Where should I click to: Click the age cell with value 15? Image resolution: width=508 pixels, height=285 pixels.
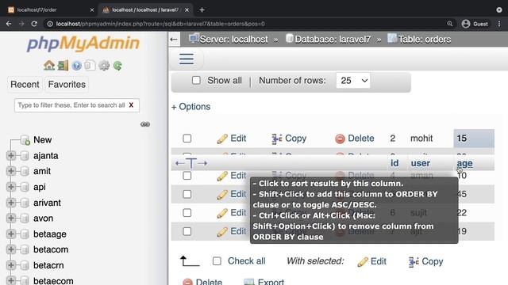pos(474,139)
